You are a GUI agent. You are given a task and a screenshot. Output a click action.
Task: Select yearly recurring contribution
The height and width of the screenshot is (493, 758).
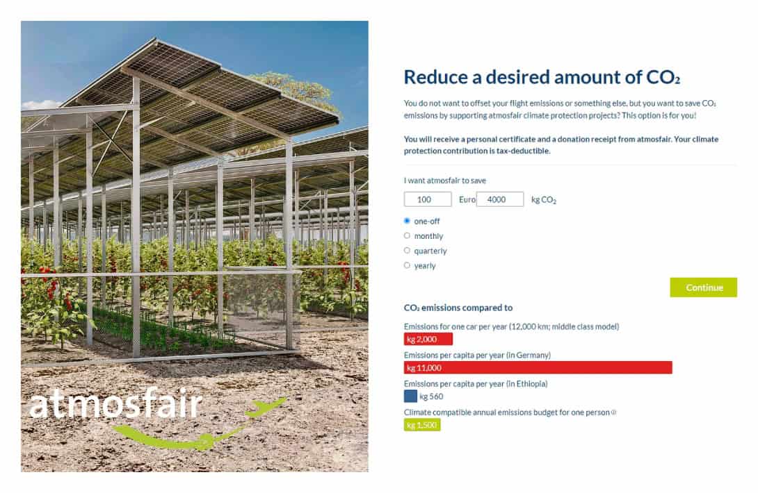coord(407,265)
